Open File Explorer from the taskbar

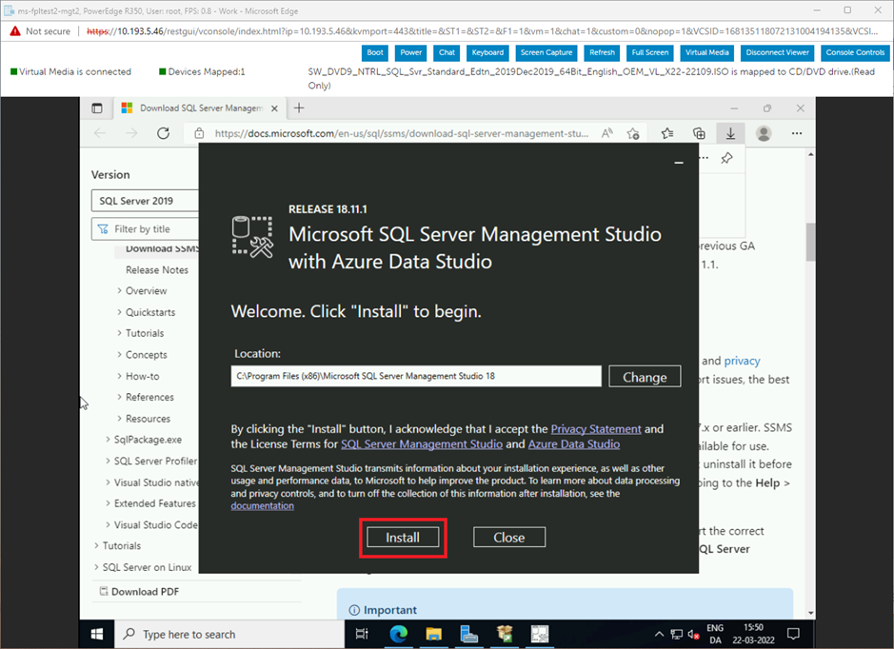pyautogui.click(x=434, y=634)
